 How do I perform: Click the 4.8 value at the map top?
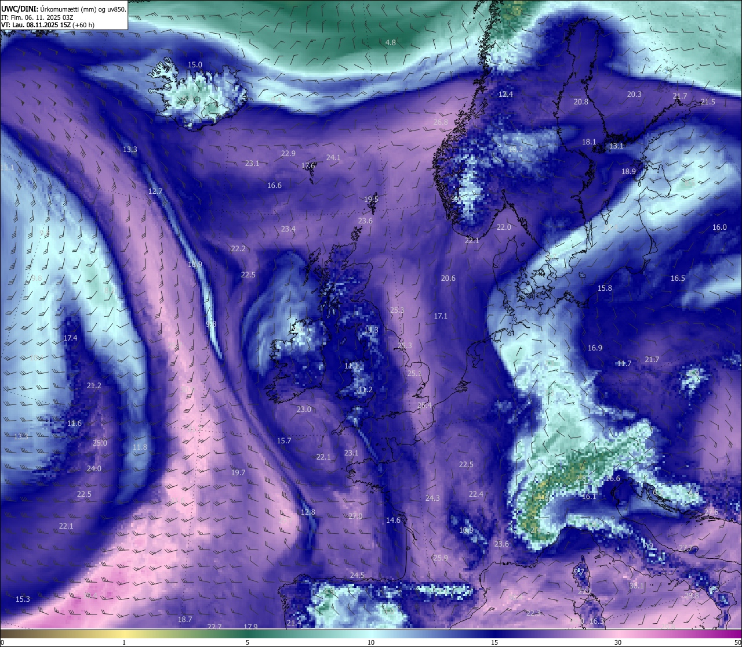(391, 42)
